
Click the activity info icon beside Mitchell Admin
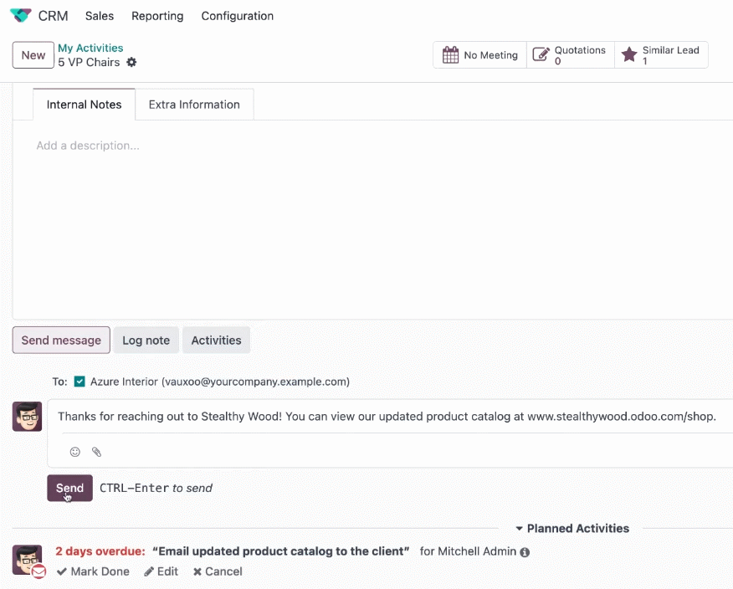click(525, 552)
